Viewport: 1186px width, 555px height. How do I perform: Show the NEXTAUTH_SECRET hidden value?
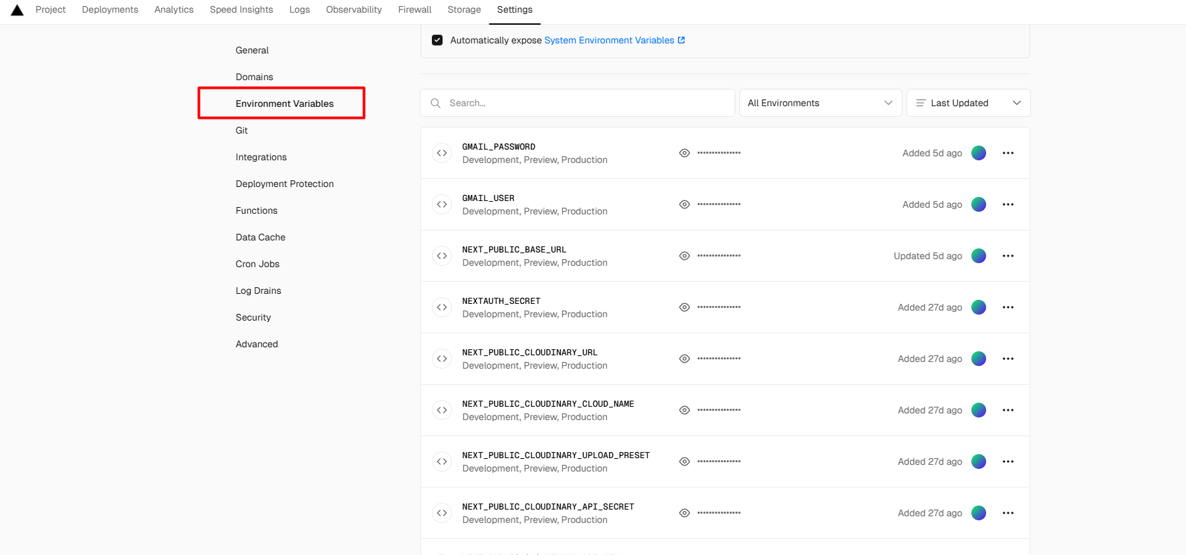point(684,307)
